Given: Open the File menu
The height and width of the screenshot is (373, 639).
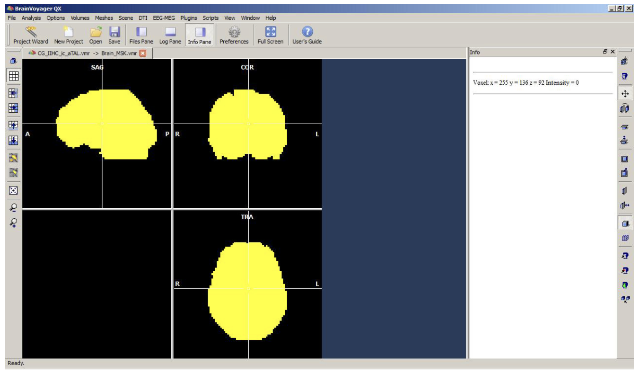Looking at the screenshot, I should [12, 18].
